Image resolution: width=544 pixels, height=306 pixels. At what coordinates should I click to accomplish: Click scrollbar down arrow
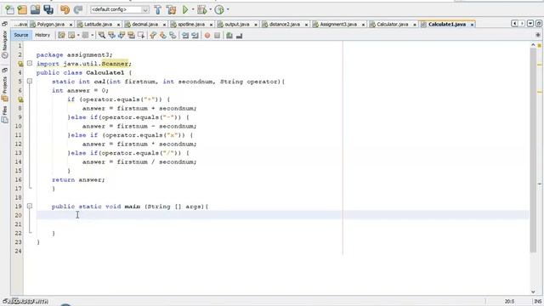coord(533,292)
